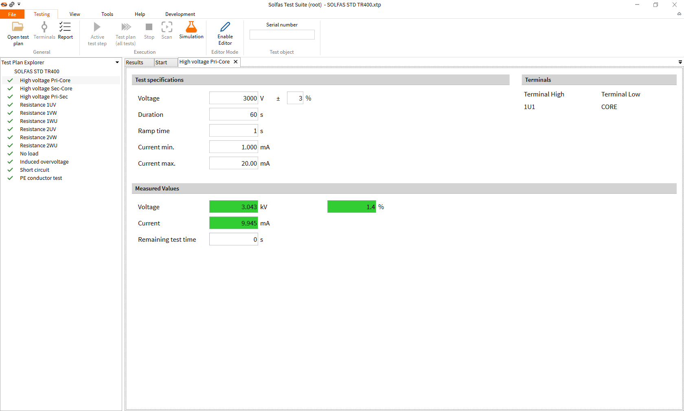Select Resistance 2VW test
684x411 pixels.
[38, 138]
